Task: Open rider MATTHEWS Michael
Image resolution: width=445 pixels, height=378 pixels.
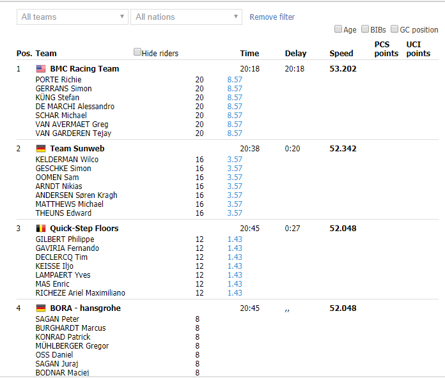Action: pos(70,204)
